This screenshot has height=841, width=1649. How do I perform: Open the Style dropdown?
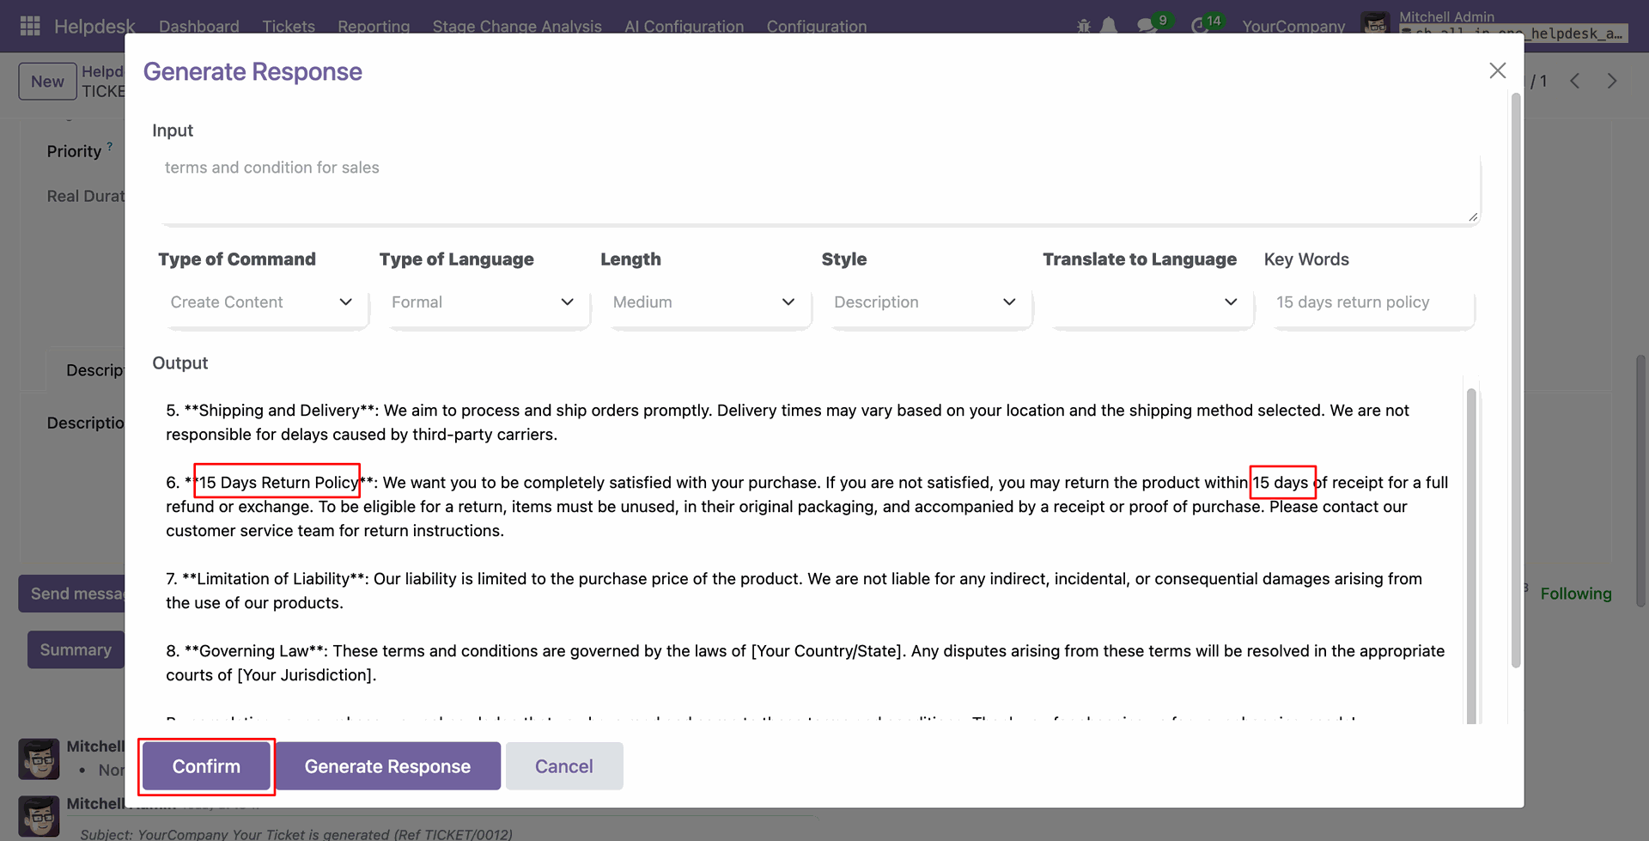(927, 302)
